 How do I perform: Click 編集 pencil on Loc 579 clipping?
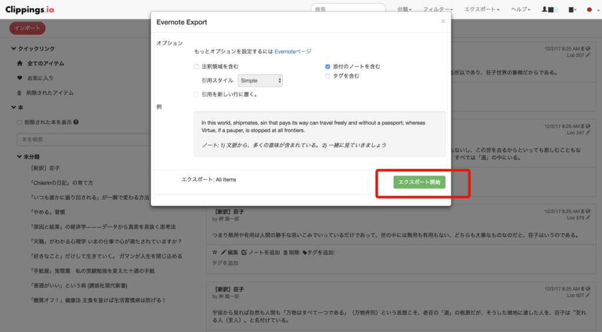point(230,253)
